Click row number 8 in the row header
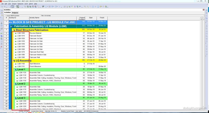The image size is (209, 113). pos(6,44)
